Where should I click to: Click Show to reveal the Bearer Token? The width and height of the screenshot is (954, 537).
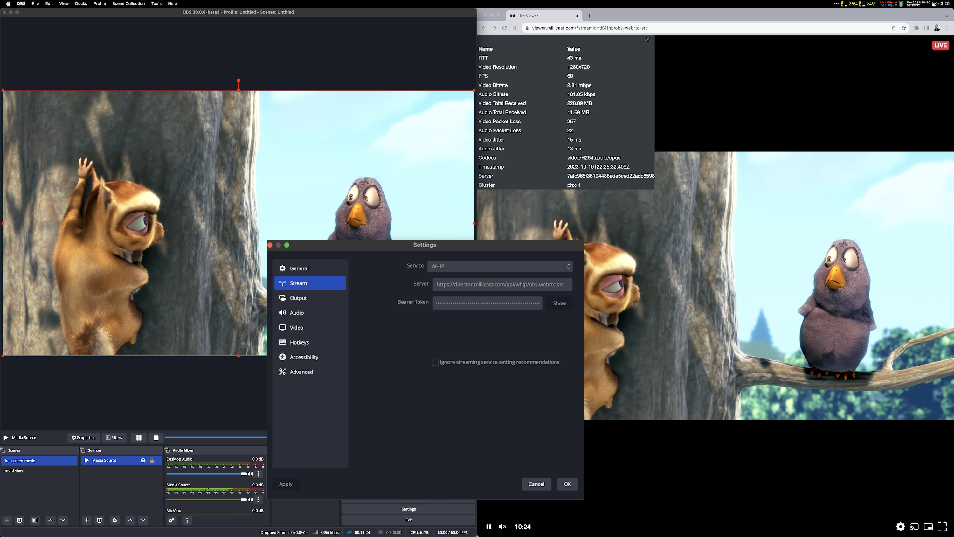click(559, 303)
